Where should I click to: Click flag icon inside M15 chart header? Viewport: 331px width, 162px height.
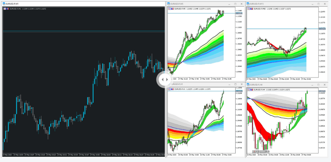[252, 9]
